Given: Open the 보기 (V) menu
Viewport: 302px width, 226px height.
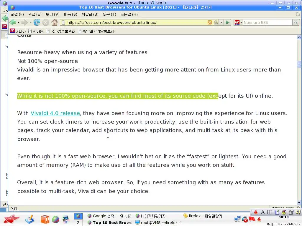Looking at the screenshot, I should [52, 14].
